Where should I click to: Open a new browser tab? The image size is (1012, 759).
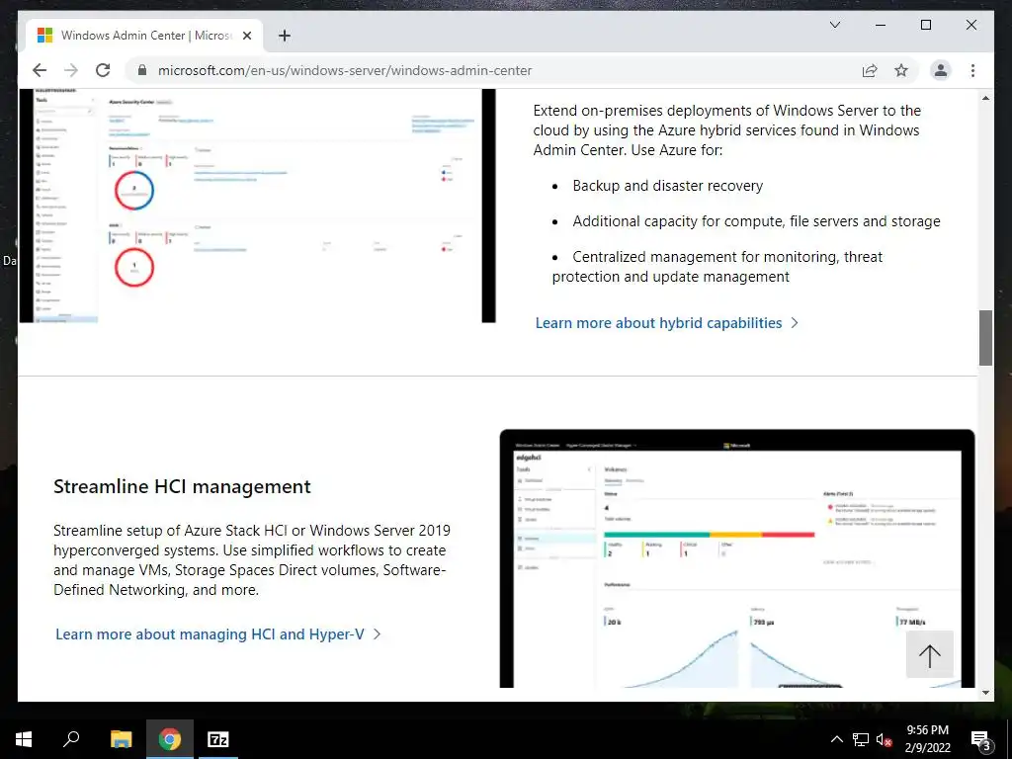tap(285, 37)
